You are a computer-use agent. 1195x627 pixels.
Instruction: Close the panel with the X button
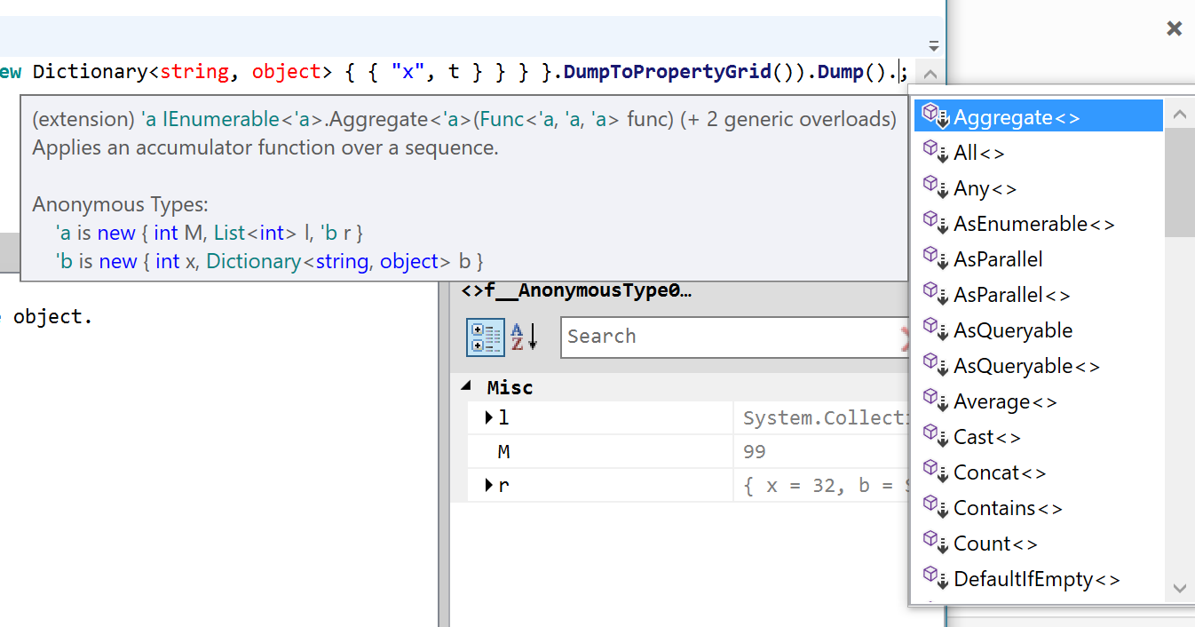click(x=1174, y=29)
